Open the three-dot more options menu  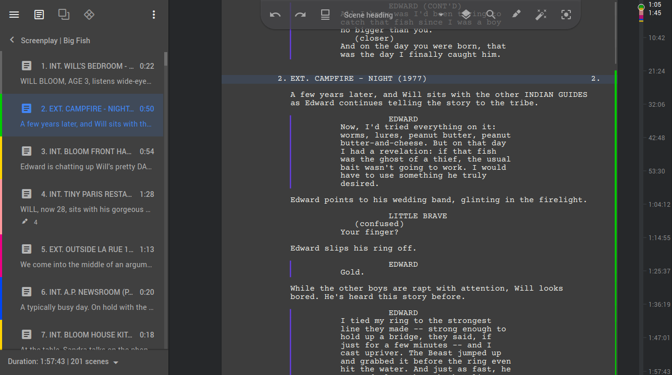[x=154, y=15]
